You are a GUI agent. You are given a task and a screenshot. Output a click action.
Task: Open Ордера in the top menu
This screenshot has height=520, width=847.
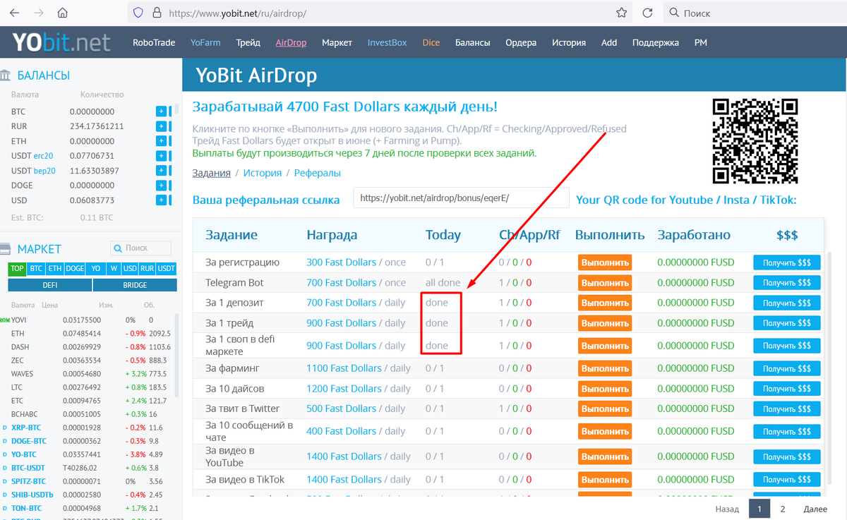point(521,42)
